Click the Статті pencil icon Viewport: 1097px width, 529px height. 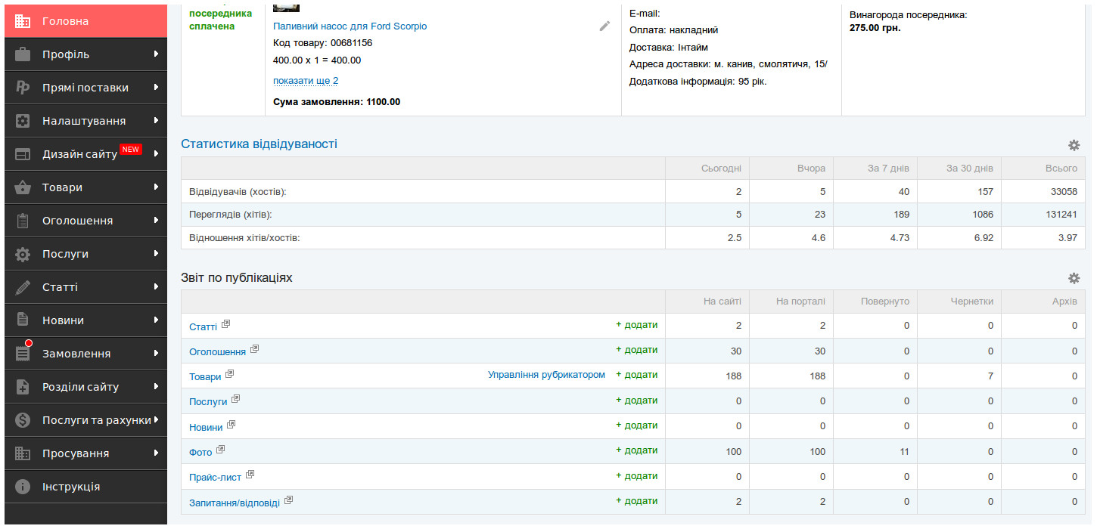23,287
